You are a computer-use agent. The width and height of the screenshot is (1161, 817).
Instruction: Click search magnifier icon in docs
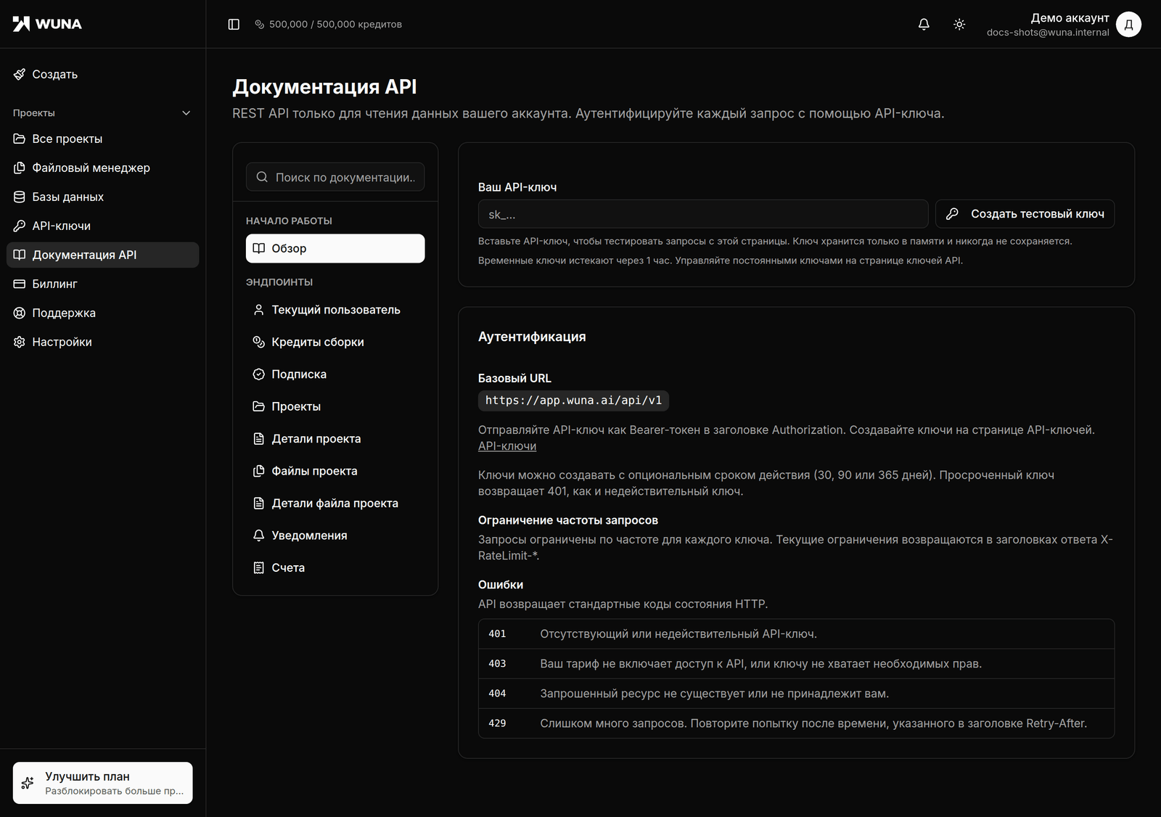point(262,177)
